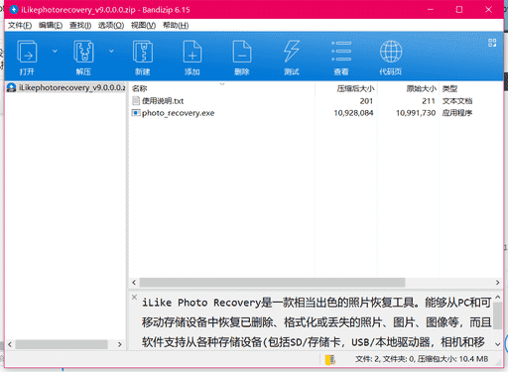Click the yellow archive icon in status bar
This screenshot has width=508, height=372.
pos(329,359)
